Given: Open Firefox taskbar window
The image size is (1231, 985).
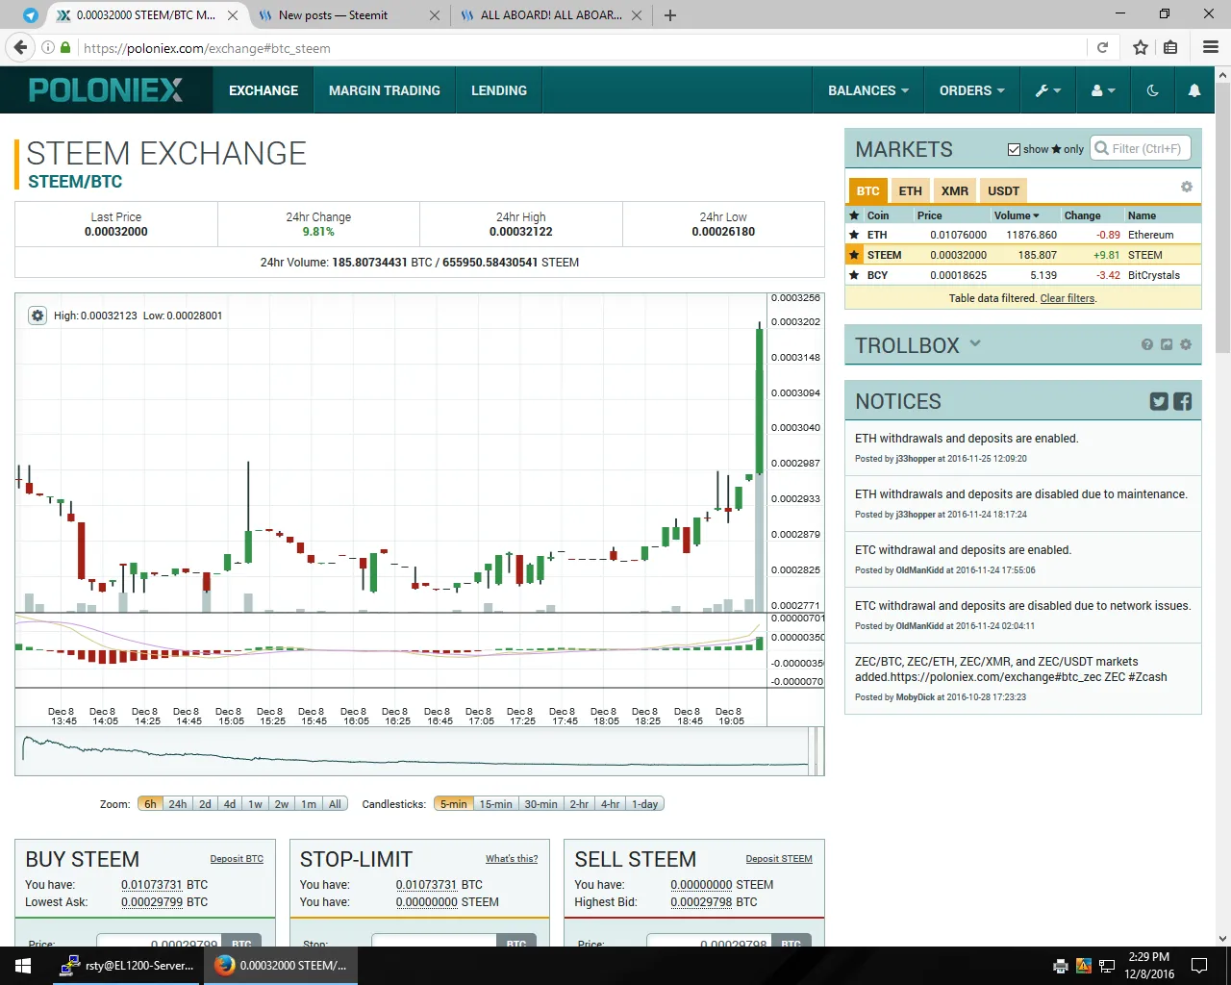Looking at the screenshot, I should [x=281, y=966].
